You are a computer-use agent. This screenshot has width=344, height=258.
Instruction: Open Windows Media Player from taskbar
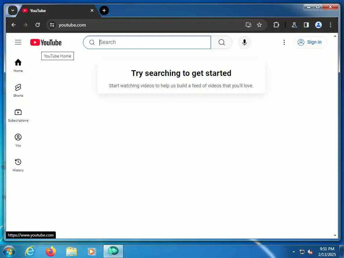(x=91, y=252)
